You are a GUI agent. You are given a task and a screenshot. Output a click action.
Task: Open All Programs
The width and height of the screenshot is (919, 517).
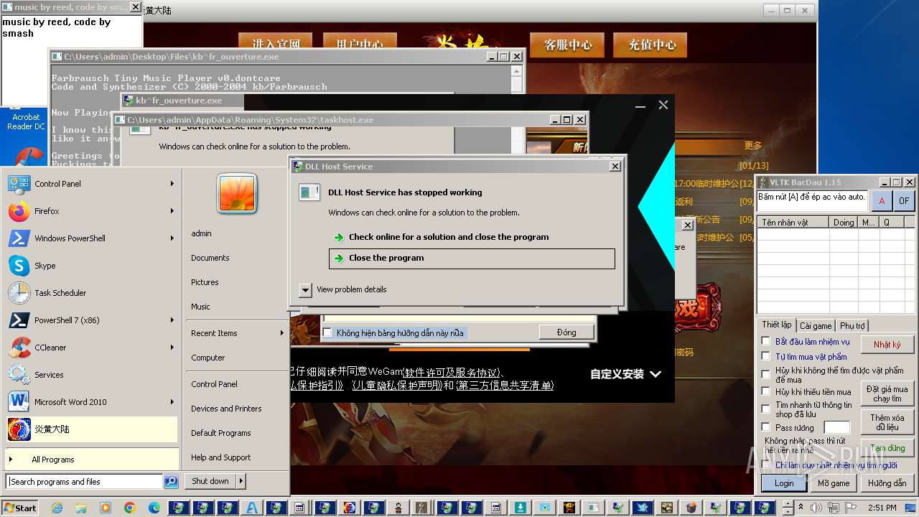[x=92, y=460]
